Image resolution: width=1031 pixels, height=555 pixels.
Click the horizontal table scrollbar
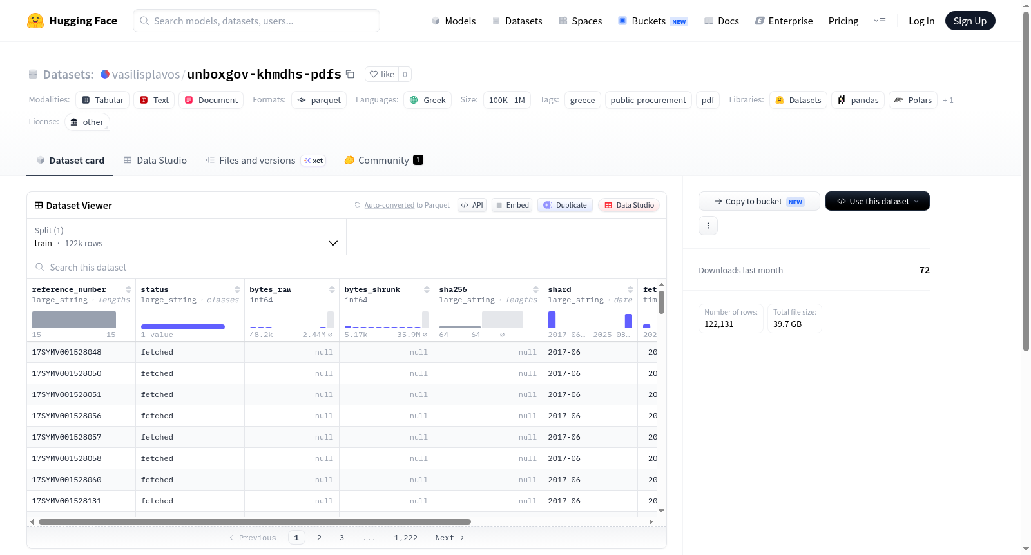tap(255, 521)
